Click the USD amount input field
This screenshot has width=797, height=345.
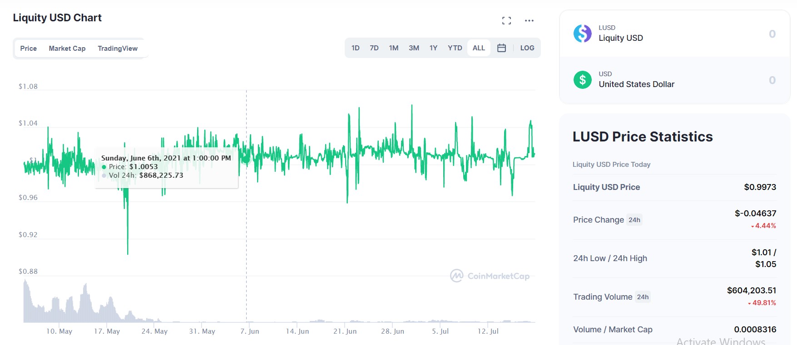pos(772,80)
